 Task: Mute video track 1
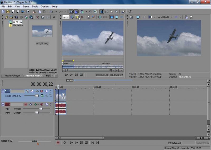click(46, 91)
